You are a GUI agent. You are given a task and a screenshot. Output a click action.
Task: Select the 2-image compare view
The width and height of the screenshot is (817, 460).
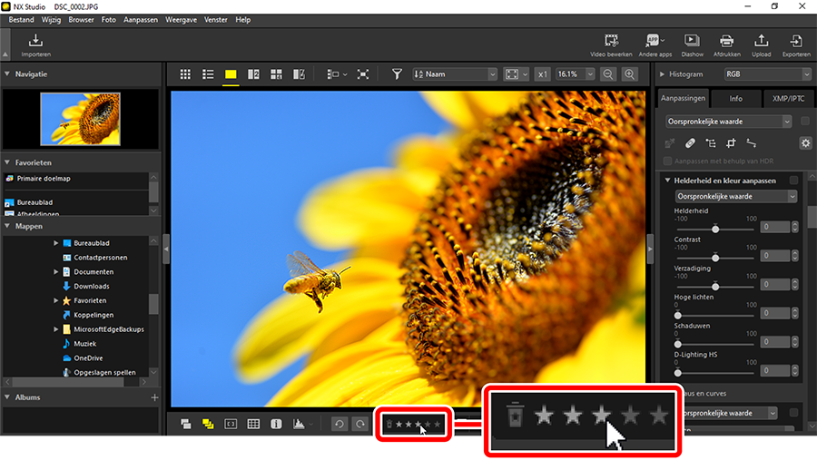point(253,74)
